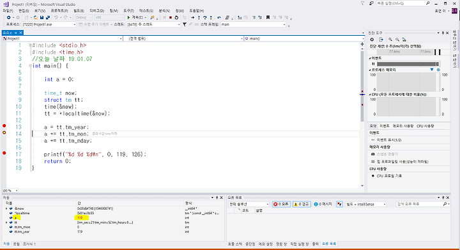Click the Record CPU Profile link
The image size is (460, 250).
pos(389,176)
